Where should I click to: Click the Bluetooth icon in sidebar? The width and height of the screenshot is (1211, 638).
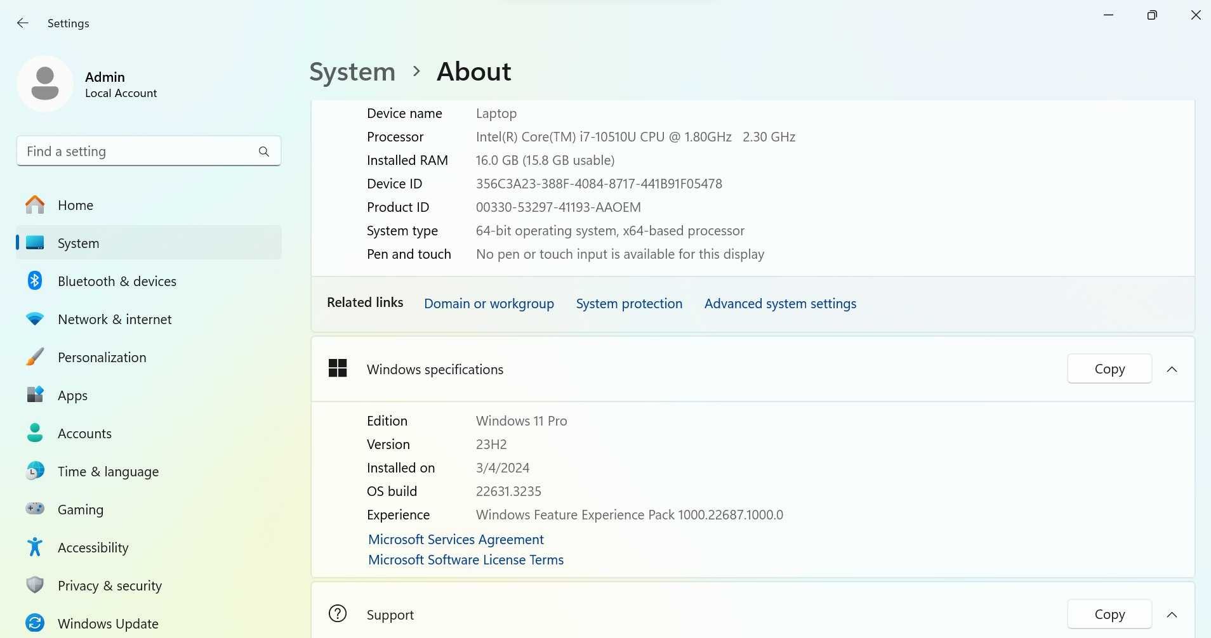pyautogui.click(x=35, y=280)
